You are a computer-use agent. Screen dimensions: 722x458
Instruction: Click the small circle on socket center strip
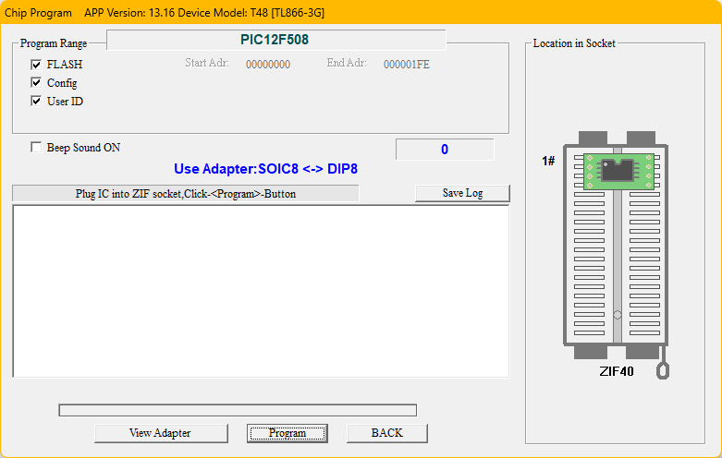(618, 315)
